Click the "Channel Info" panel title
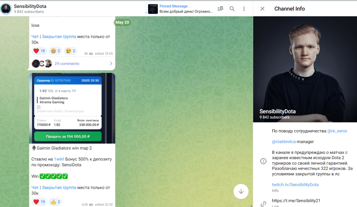Image resolution: width=357 pixels, height=207 pixels. [289, 9]
